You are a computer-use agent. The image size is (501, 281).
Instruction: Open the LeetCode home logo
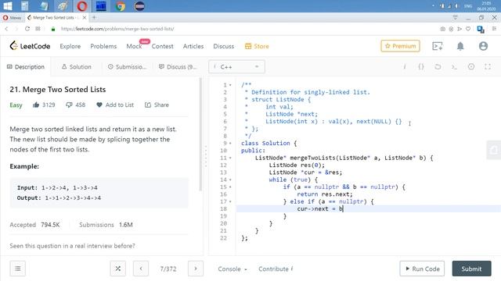tap(30, 46)
